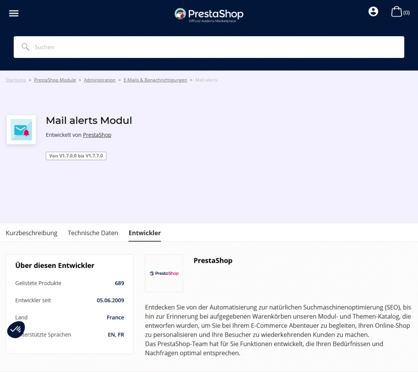This screenshot has height=372, width=418.
Task: Open the user account icon
Action: tap(373, 11)
